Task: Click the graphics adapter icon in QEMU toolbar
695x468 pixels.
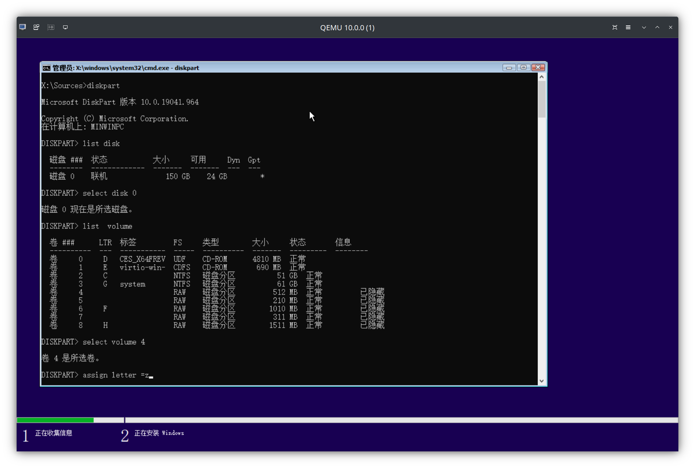Action: tap(51, 27)
